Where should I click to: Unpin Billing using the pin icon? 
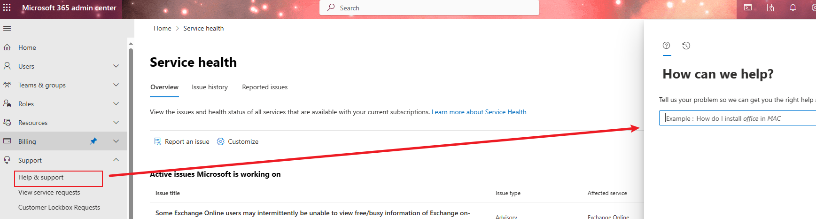pyautogui.click(x=93, y=141)
